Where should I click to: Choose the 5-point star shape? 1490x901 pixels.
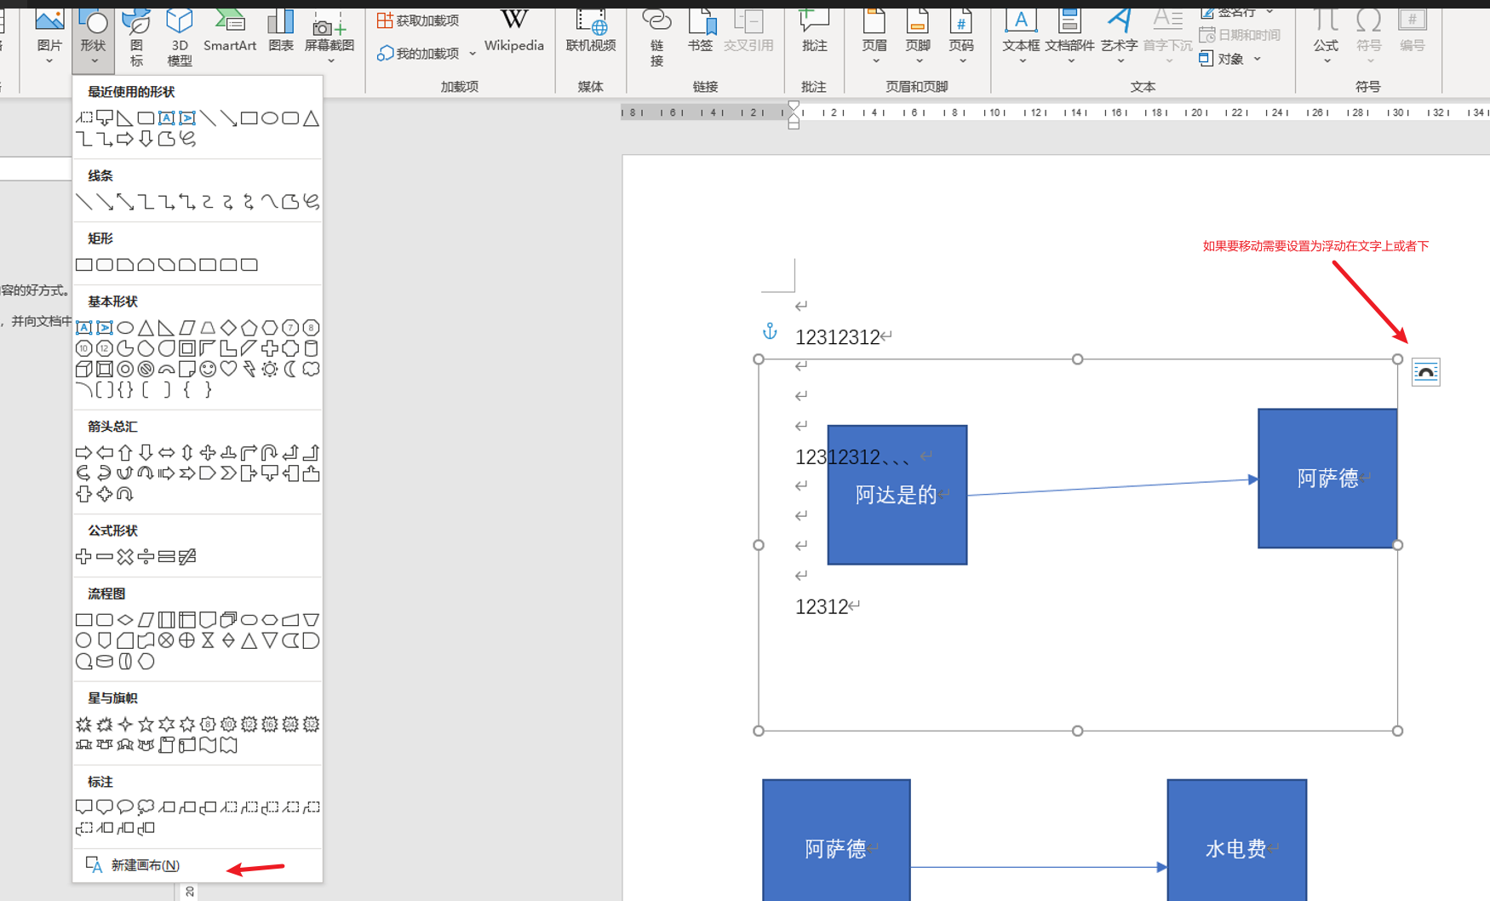click(x=146, y=724)
